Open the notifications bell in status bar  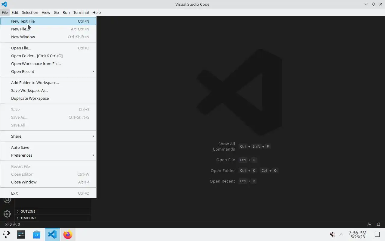click(x=378, y=224)
